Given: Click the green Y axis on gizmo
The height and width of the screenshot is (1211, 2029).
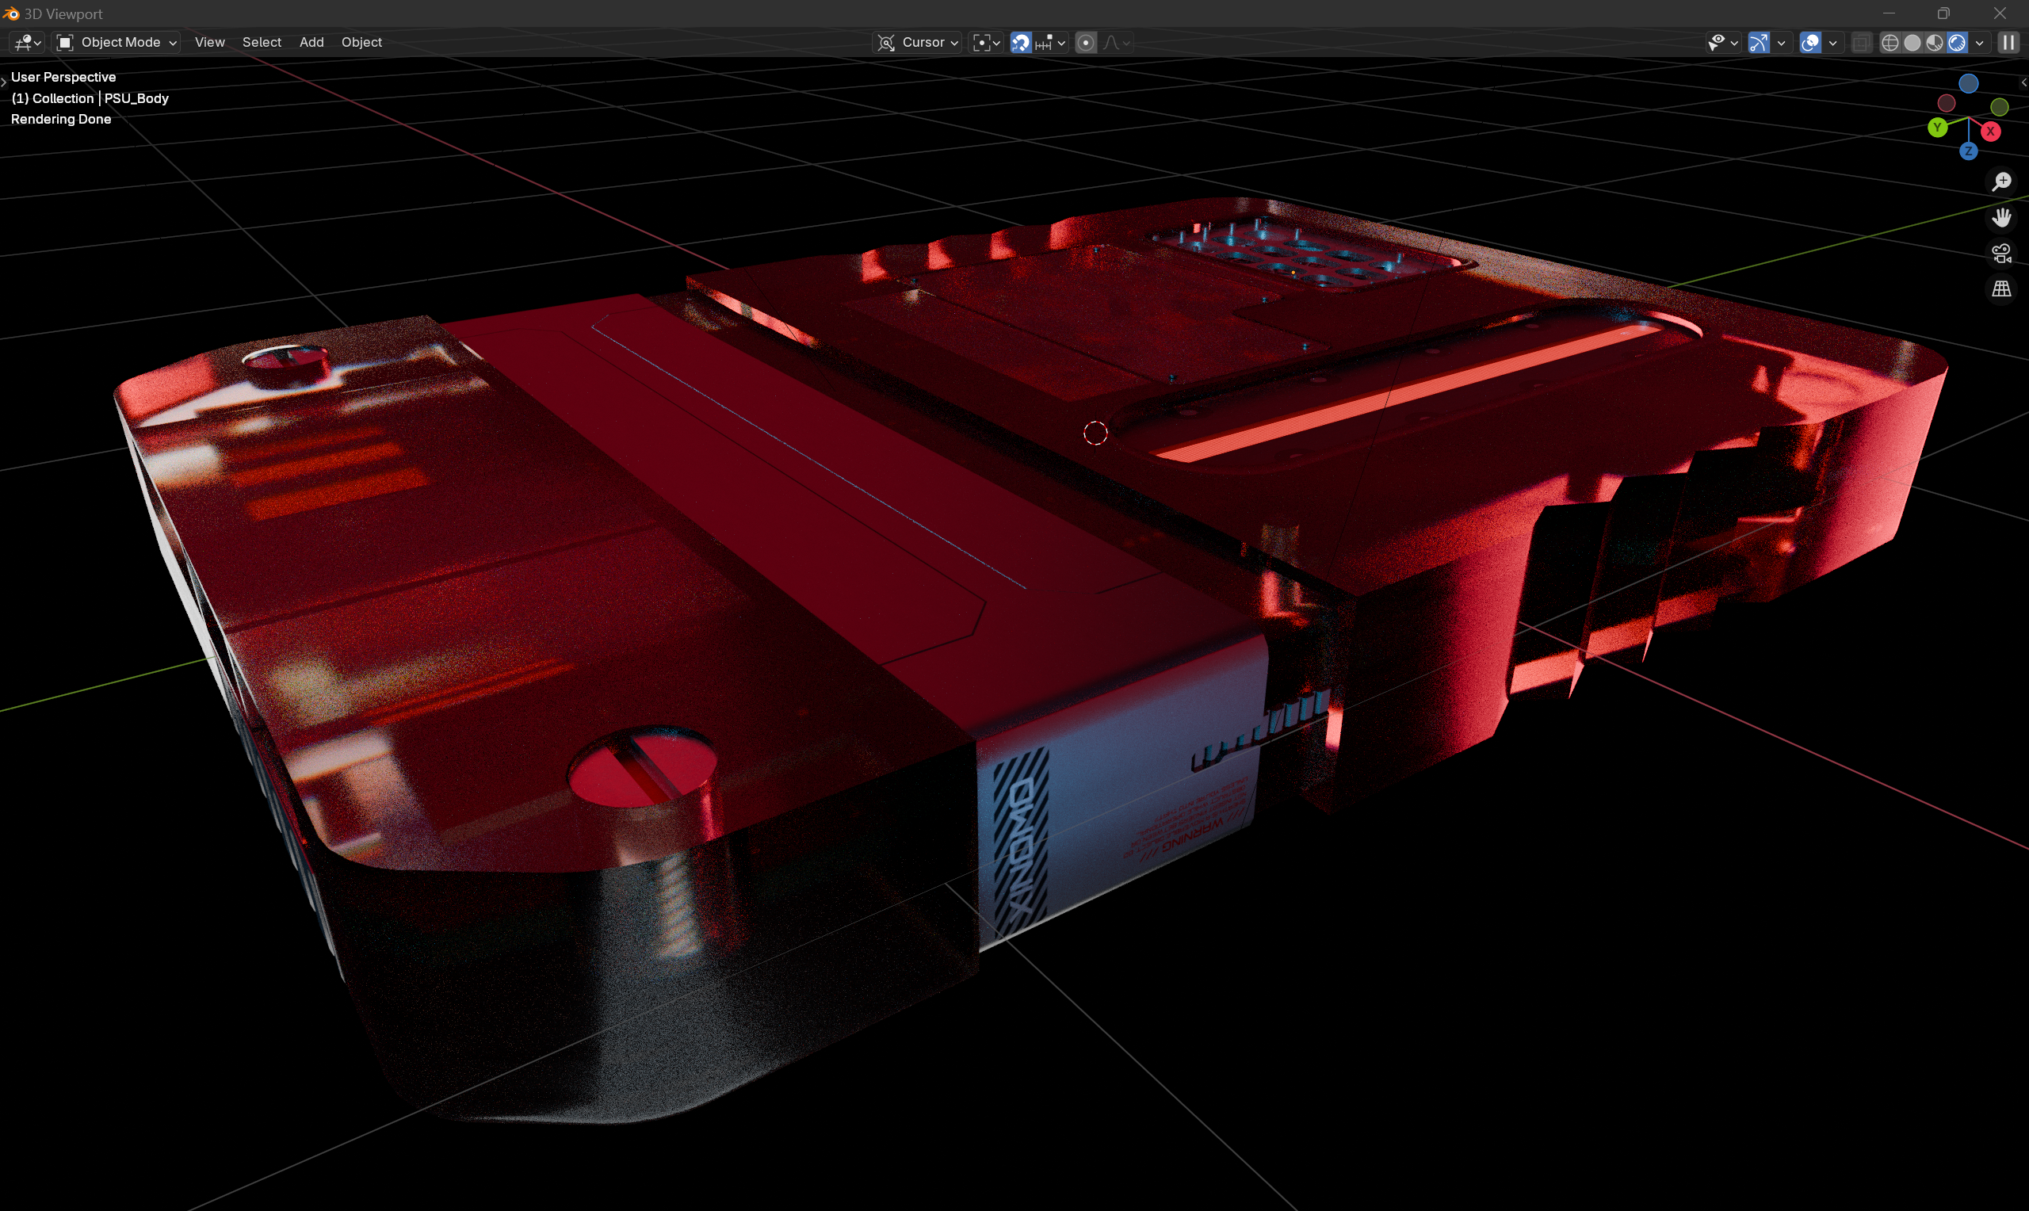Looking at the screenshot, I should tap(1938, 128).
